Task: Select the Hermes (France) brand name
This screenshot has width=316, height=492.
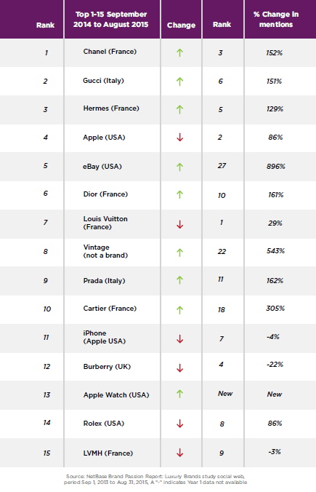Action: (x=111, y=108)
